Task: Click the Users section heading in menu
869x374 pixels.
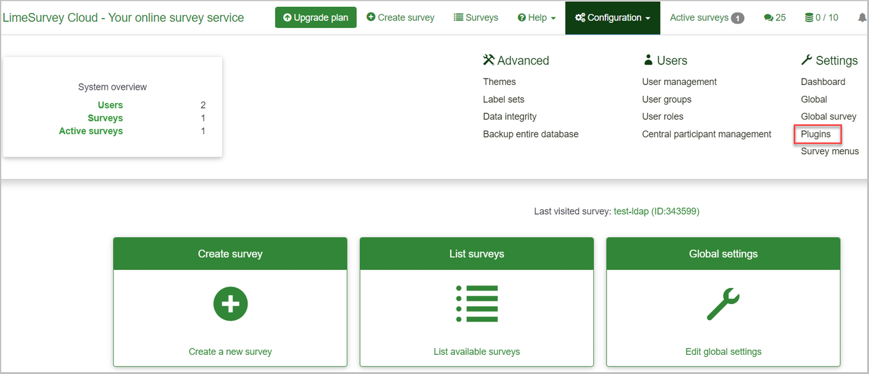Action: point(665,60)
